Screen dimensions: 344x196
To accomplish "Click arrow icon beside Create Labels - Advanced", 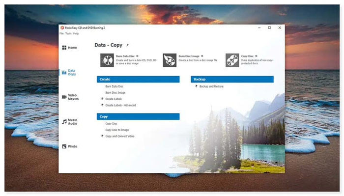I will click(x=102, y=105).
